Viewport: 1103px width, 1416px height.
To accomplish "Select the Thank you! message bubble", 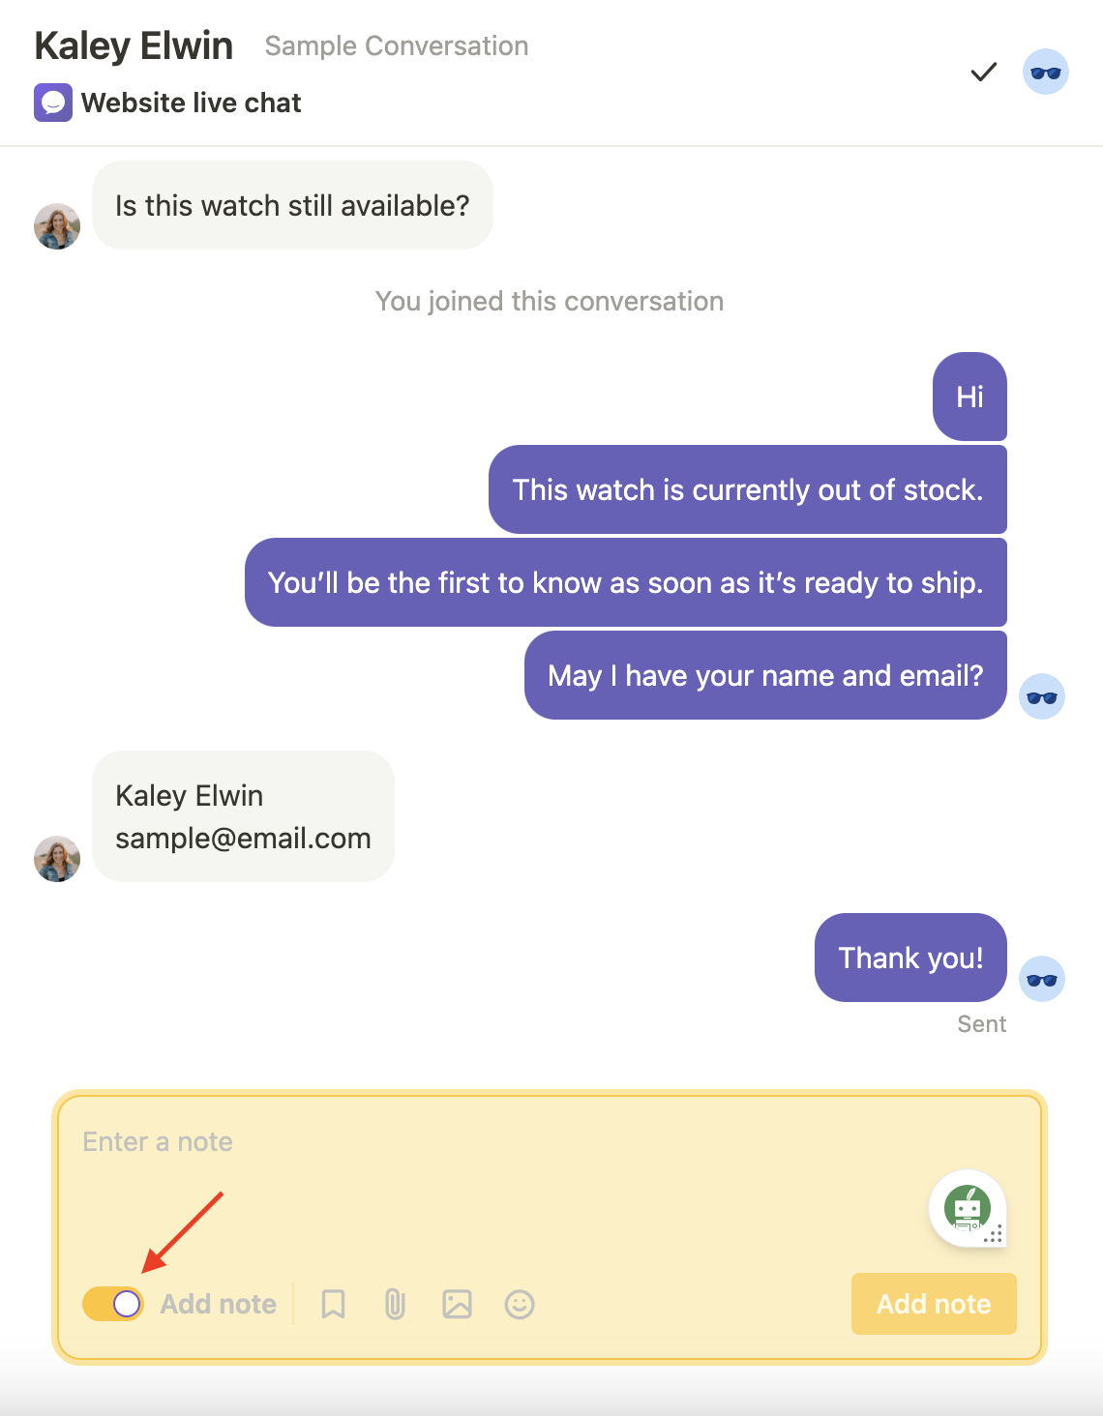I will (x=910, y=958).
